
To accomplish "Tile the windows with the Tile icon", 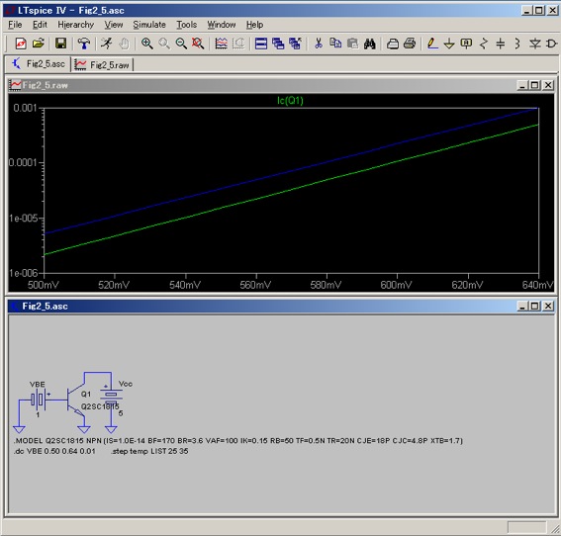I will coord(261,44).
